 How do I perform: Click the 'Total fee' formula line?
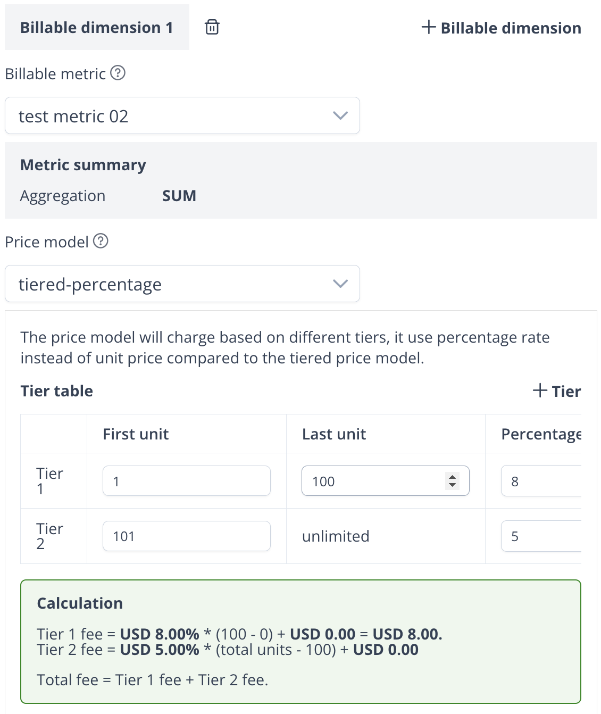tap(153, 680)
